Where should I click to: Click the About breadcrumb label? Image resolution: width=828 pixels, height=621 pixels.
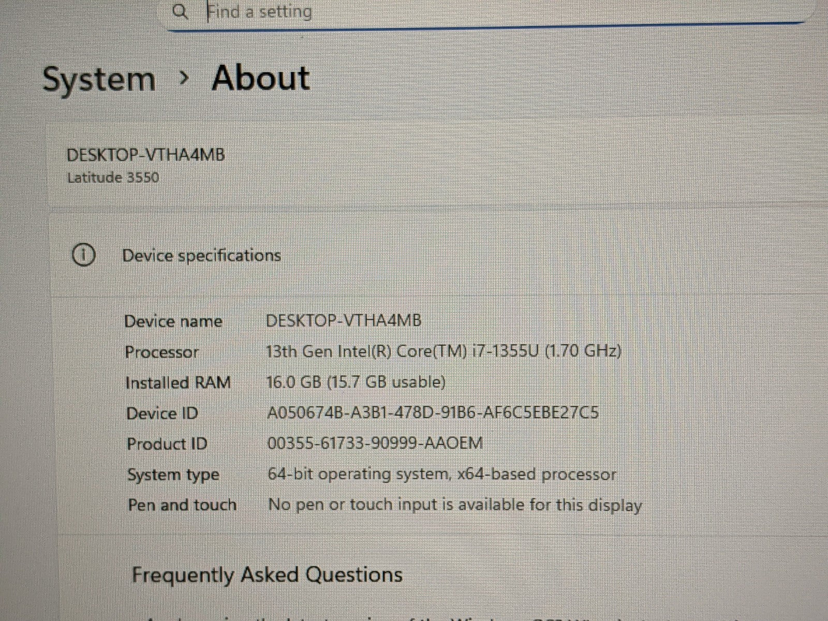pyautogui.click(x=261, y=79)
